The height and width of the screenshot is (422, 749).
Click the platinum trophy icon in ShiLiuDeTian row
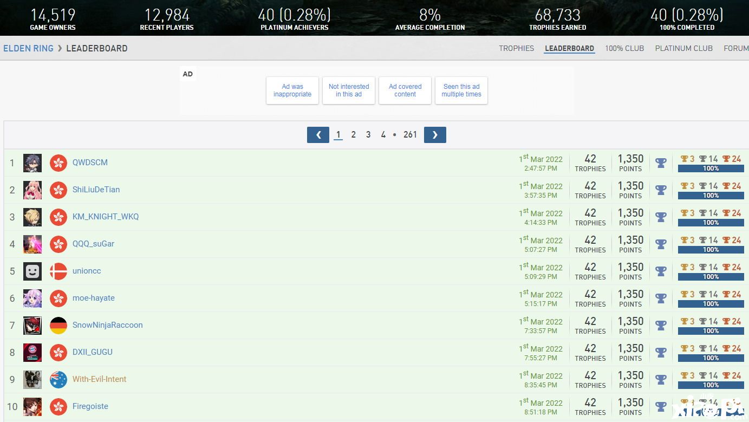pyautogui.click(x=661, y=190)
